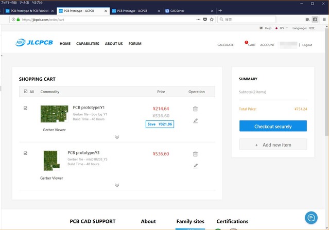Click the Help link in top bar
The image size is (329, 230).
tap(268, 28)
